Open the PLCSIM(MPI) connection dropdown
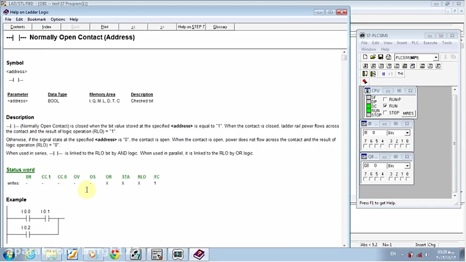The image size is (466, 262). [436, 57]
